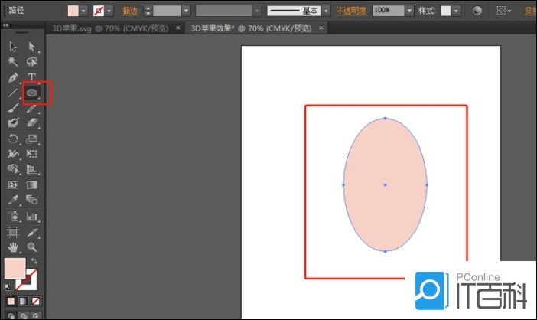
Task: Switch paint mode to Gradient
Action: tap(24, 301)
